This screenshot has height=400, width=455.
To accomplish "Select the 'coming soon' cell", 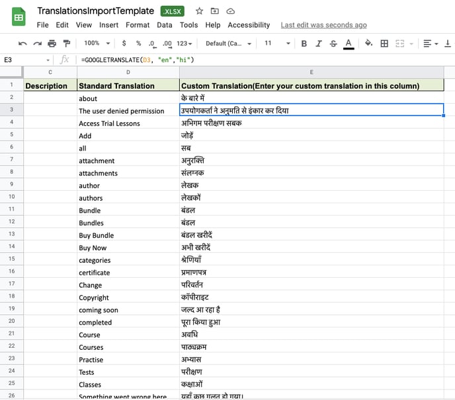I will (x=128, y=309).
